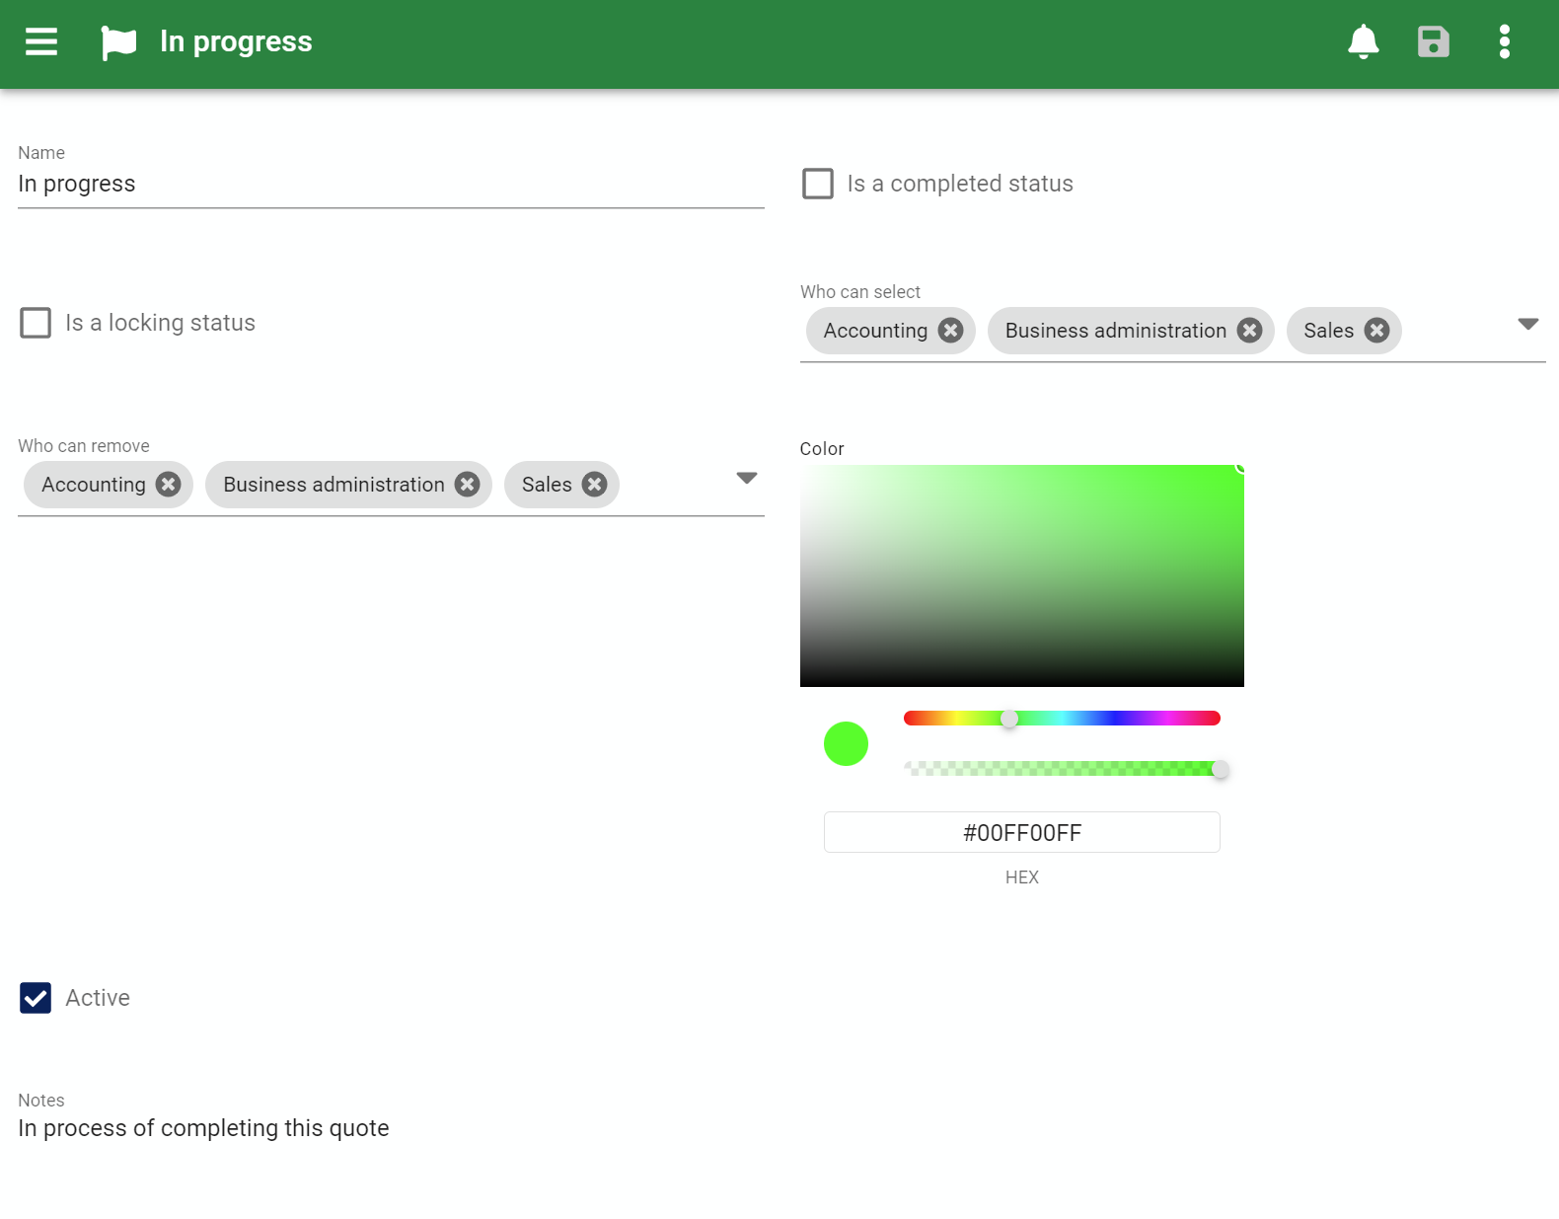The height and width of the screenshot is (1219, 1559).
Task: Remove Business administration from Who can select
Action: [x=1249, y=331]
